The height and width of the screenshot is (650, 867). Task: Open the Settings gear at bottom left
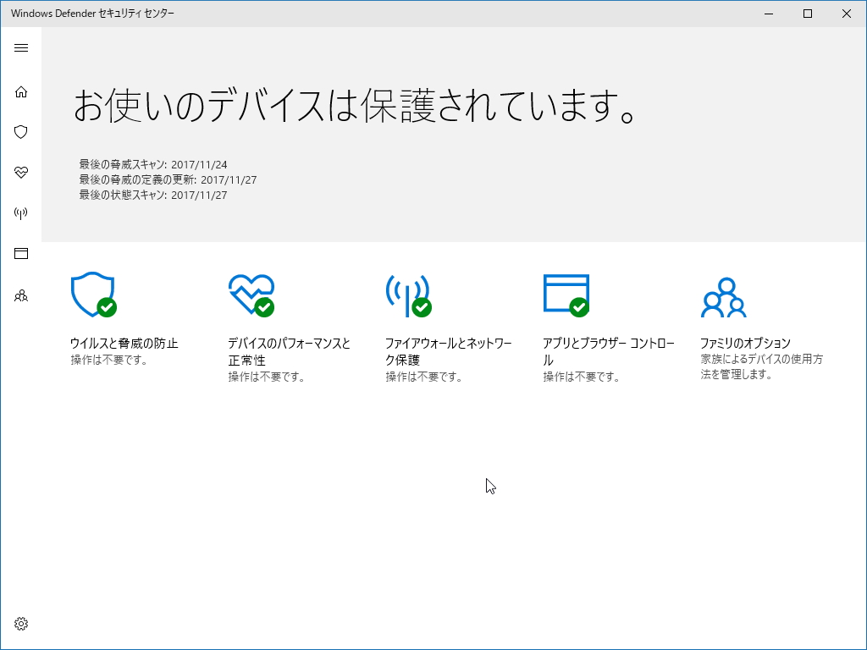[x=21, y=623]
